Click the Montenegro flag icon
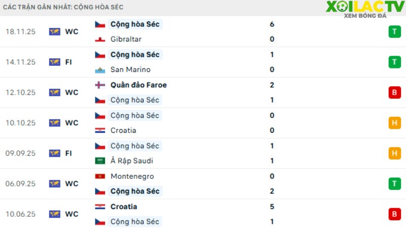The height and width of the screenshot is (228, 406). pyautogui.click(x=100, y=176)
